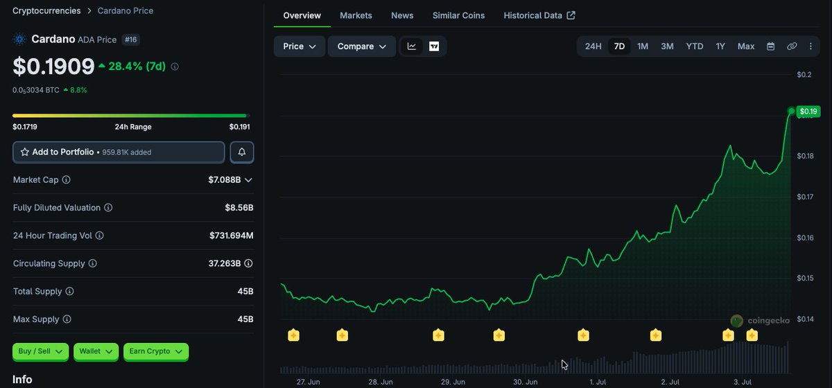This screenshot has width=832, height=388.
Task: Click the #16 rank badge
Action: [x=130, y=39]
